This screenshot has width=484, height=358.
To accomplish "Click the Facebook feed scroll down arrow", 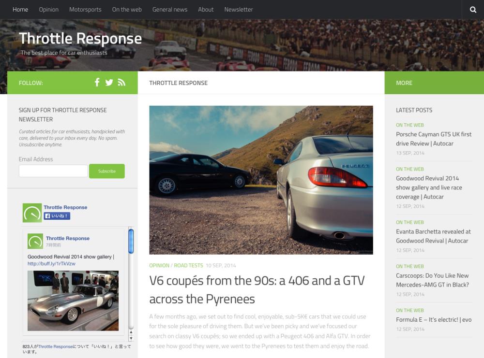I will [131, 338].
